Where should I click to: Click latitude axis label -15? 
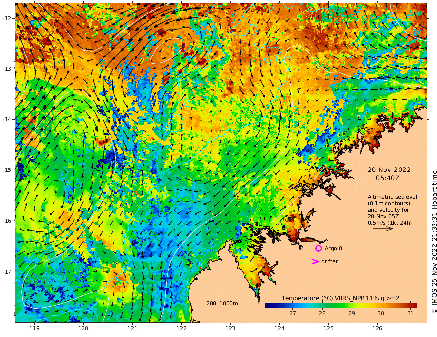[8, 170]
